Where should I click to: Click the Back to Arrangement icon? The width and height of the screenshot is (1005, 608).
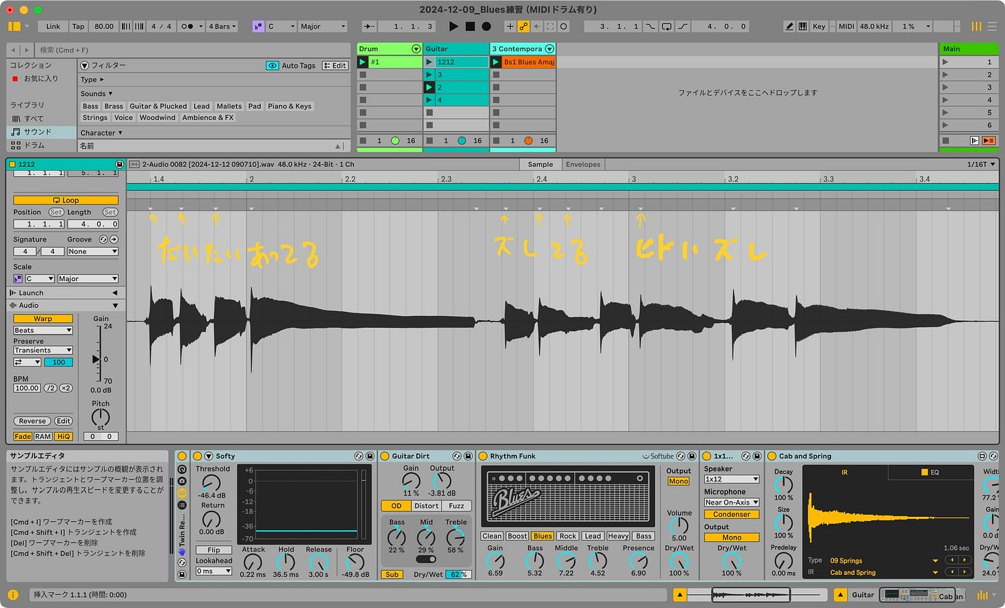tap(989, 140)
